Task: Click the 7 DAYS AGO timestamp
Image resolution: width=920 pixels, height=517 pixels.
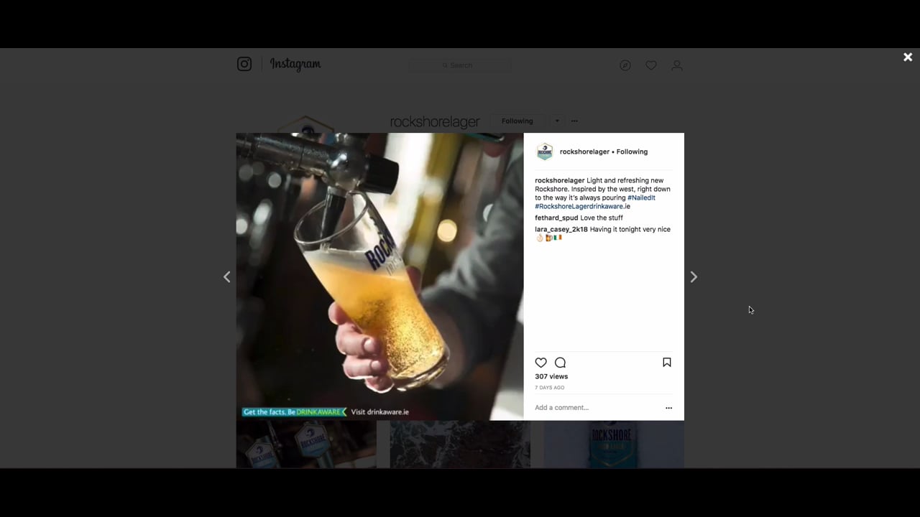Action: 549,388
